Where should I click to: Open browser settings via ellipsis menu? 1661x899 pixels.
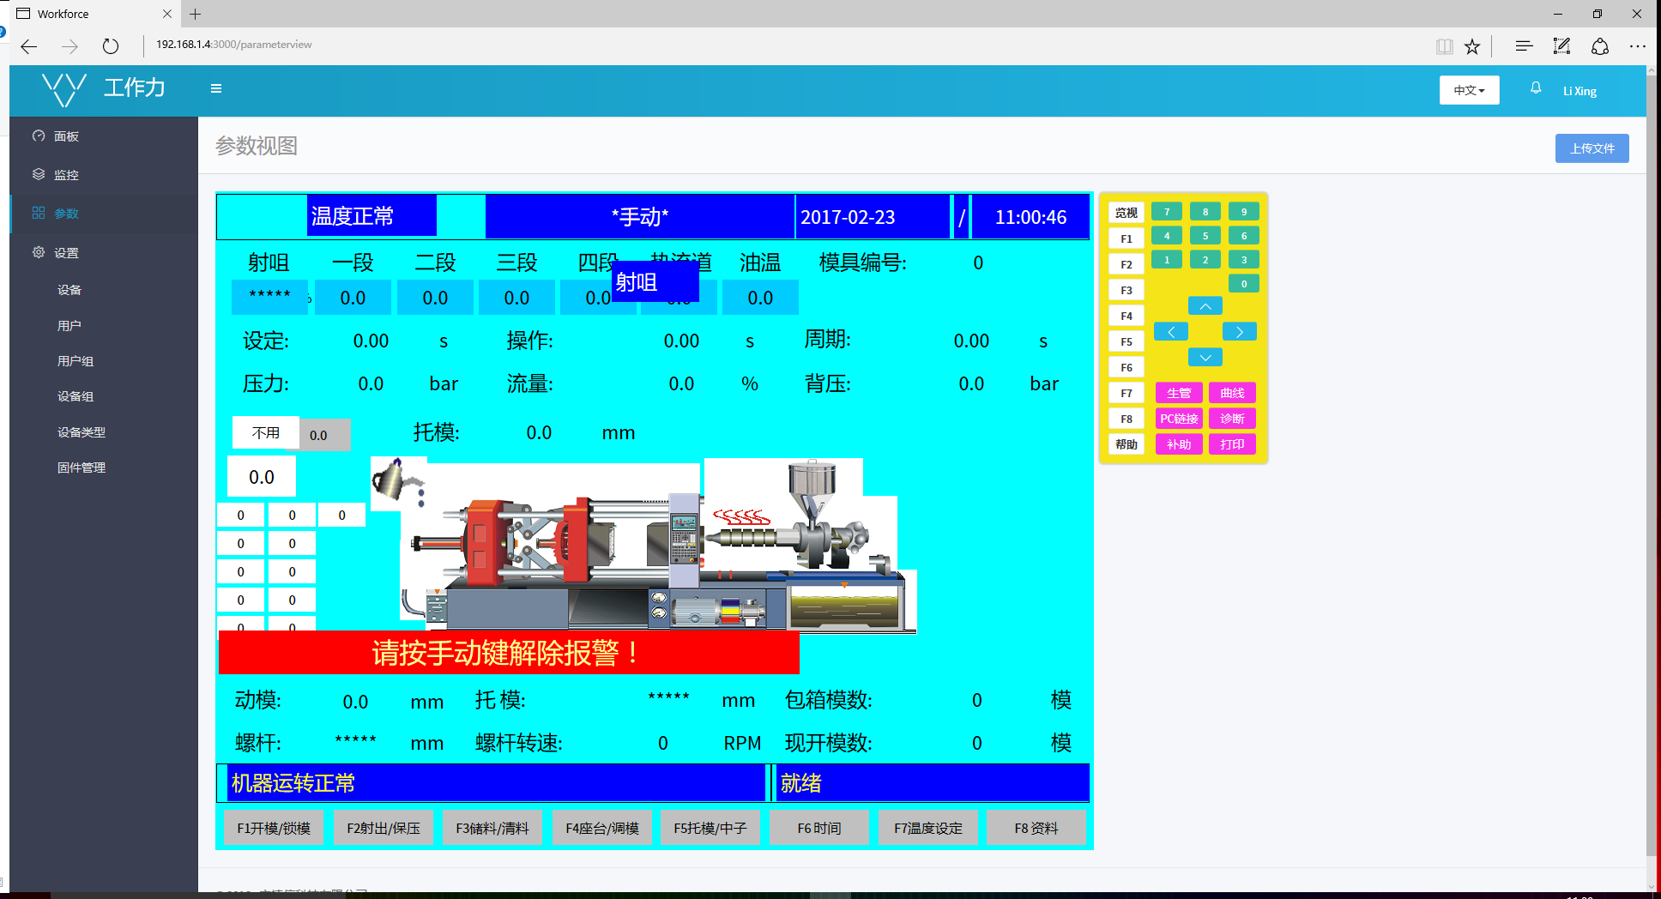point(1638,46)
